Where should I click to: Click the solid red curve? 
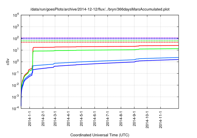coord(108,47)
